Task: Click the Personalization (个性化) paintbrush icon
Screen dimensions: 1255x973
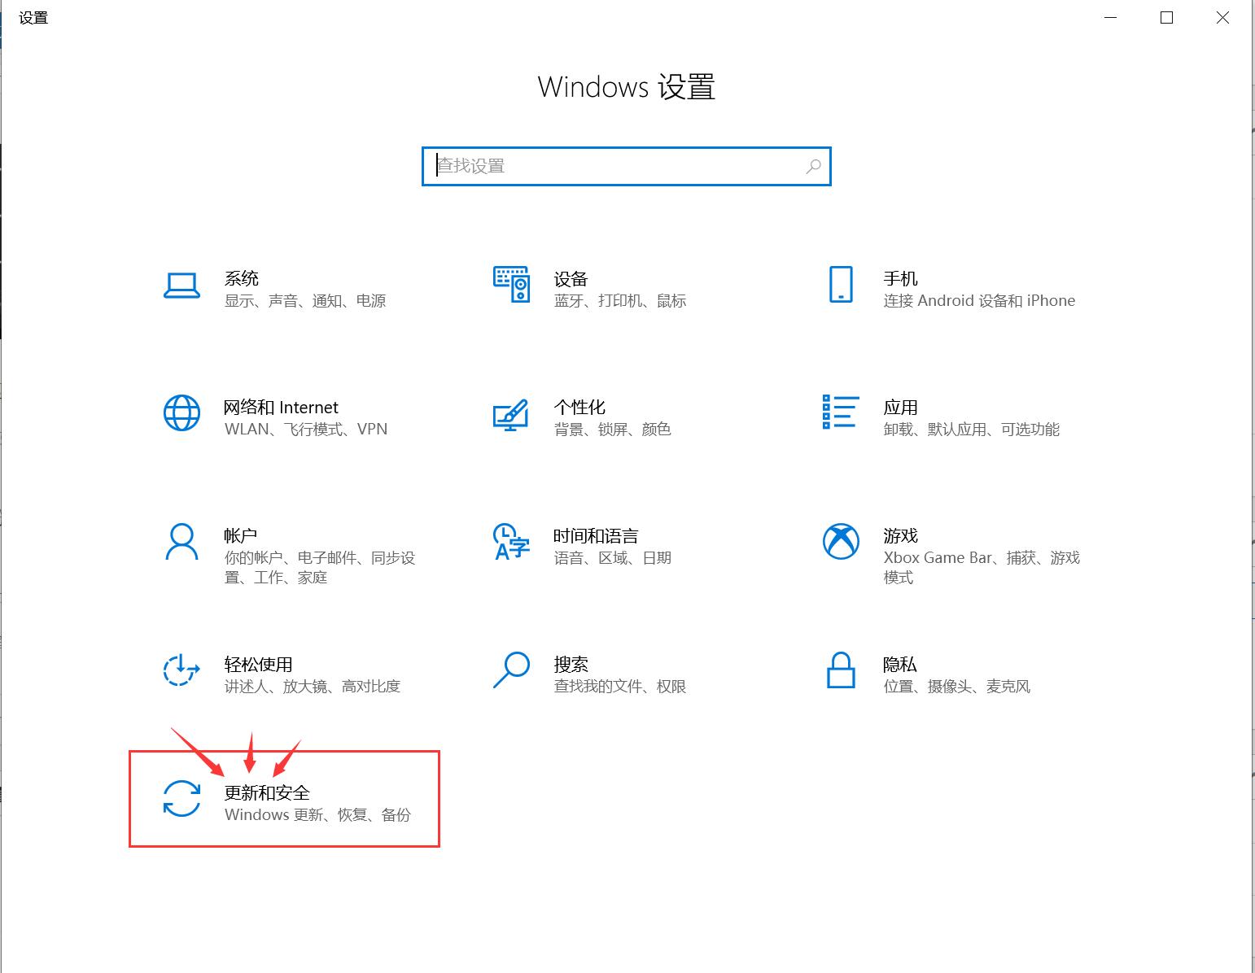Action: pos(511,414)
